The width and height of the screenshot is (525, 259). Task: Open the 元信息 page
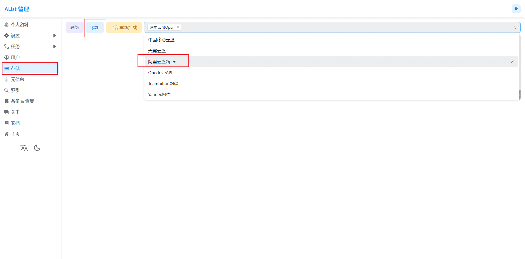[31, 79]
